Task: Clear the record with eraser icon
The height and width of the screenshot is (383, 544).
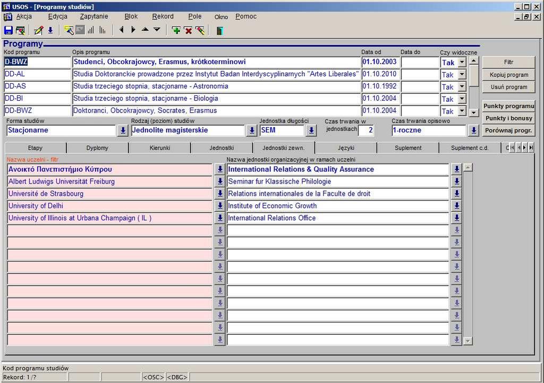Action: [200, 30]
